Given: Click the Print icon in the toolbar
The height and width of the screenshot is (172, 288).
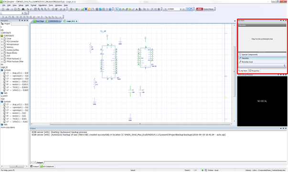Looking at the screenshot, I should (8, 9).
